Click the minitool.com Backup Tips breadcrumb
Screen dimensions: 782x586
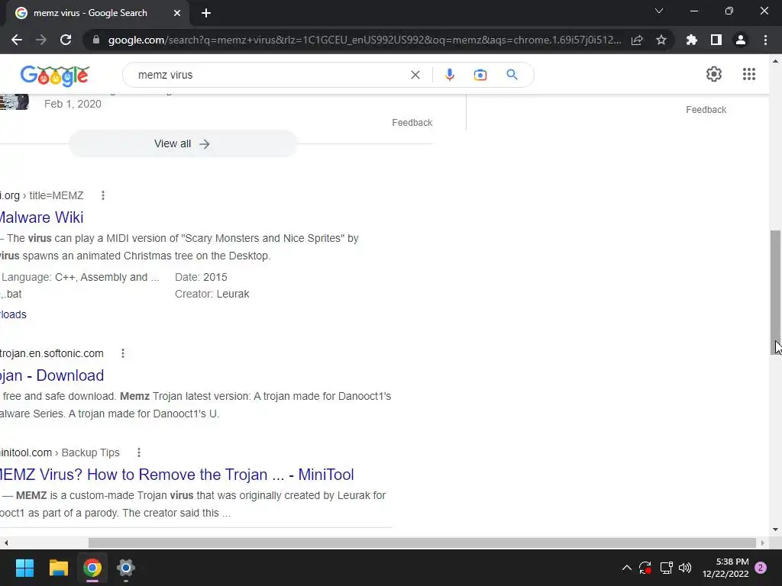tap(60, 452)
